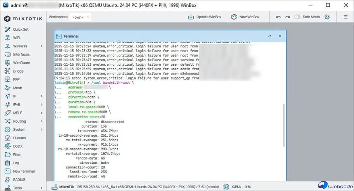Open the Files folder icon
This screenshot has width=354, height=191.
pyautogui.click(x=7, y=155)
